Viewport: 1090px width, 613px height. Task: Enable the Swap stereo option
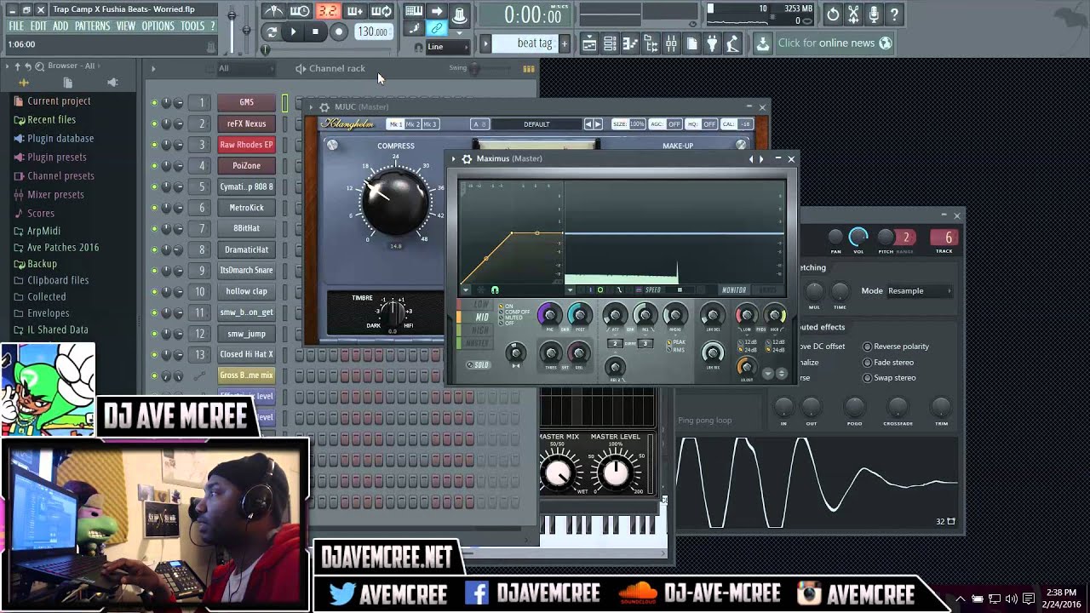868,378
